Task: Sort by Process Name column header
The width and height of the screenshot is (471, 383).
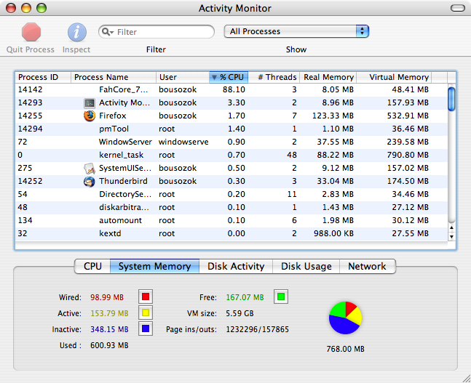Action: [x=114, y=77]
